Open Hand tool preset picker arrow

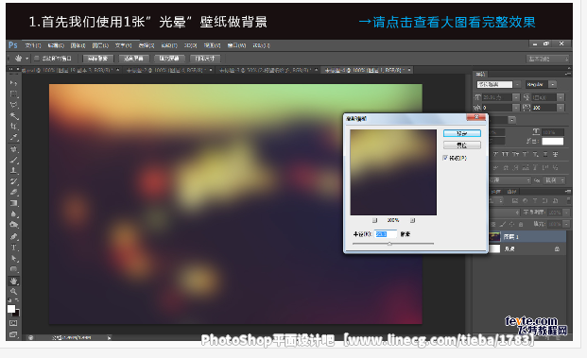pos(26,59)
